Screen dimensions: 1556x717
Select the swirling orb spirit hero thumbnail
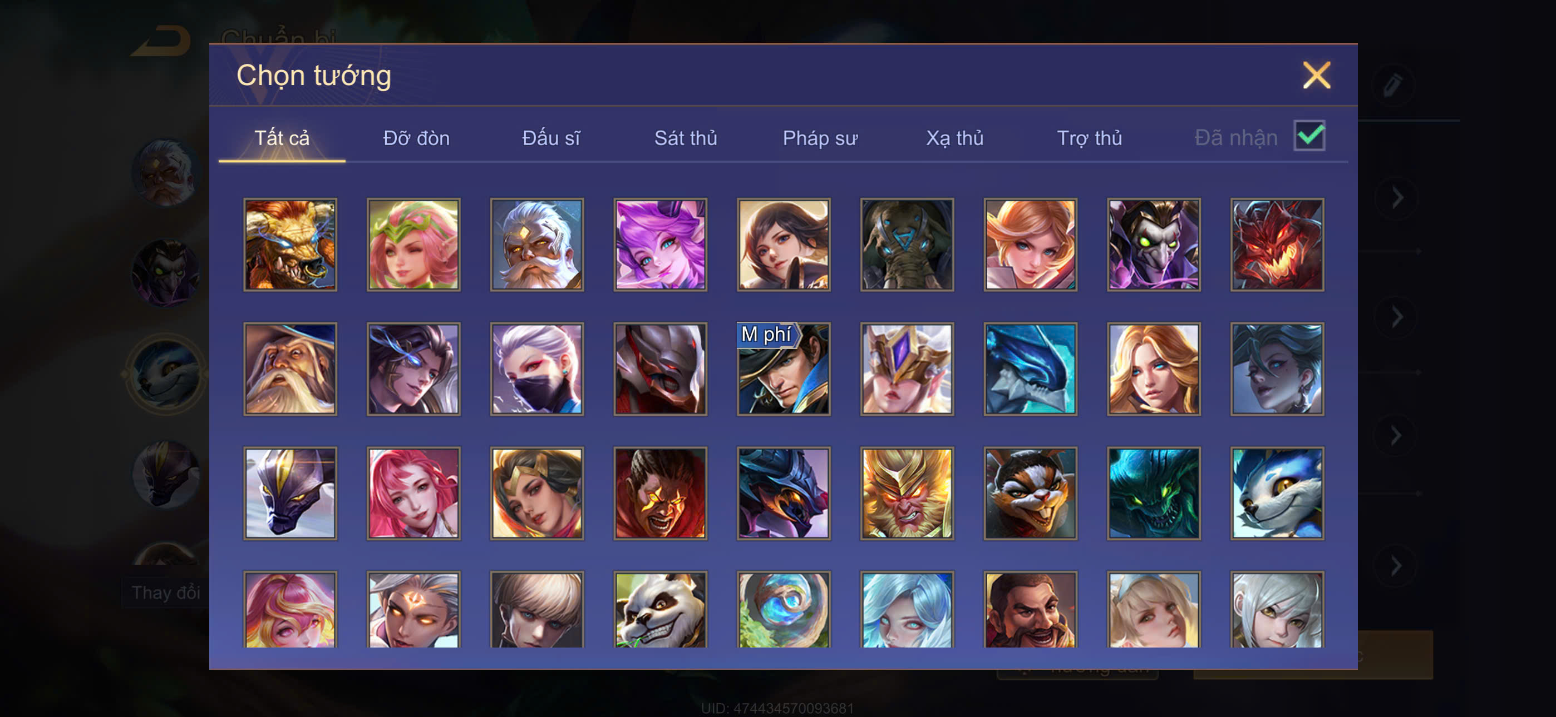pos(784,610)
